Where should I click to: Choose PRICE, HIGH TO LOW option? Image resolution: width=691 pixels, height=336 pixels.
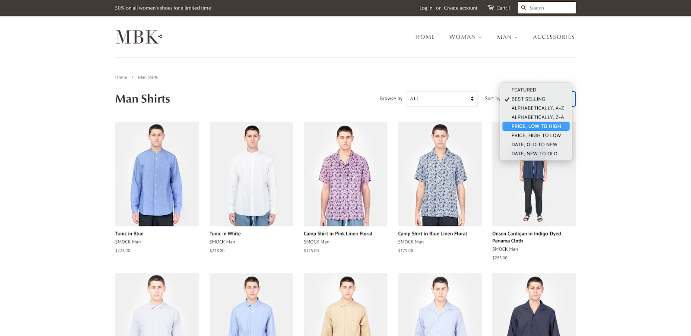tap(536, 135)
